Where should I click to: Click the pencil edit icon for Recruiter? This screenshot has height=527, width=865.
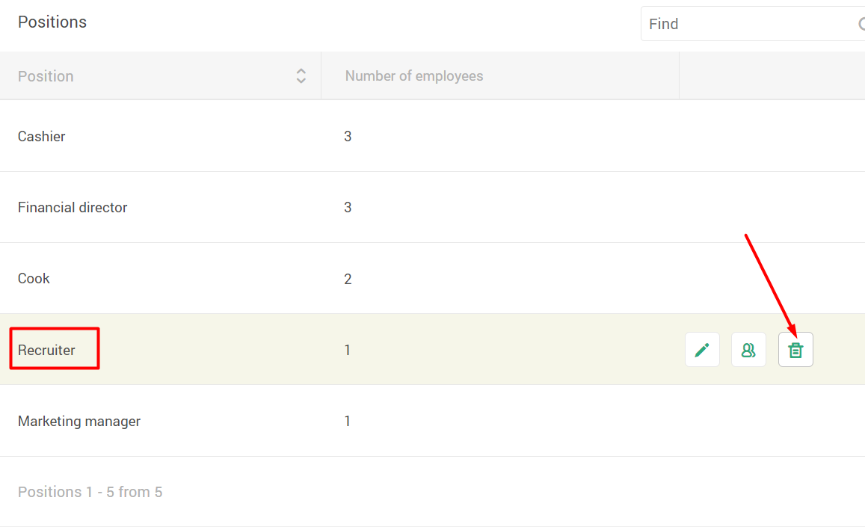(x=702, y=350)
